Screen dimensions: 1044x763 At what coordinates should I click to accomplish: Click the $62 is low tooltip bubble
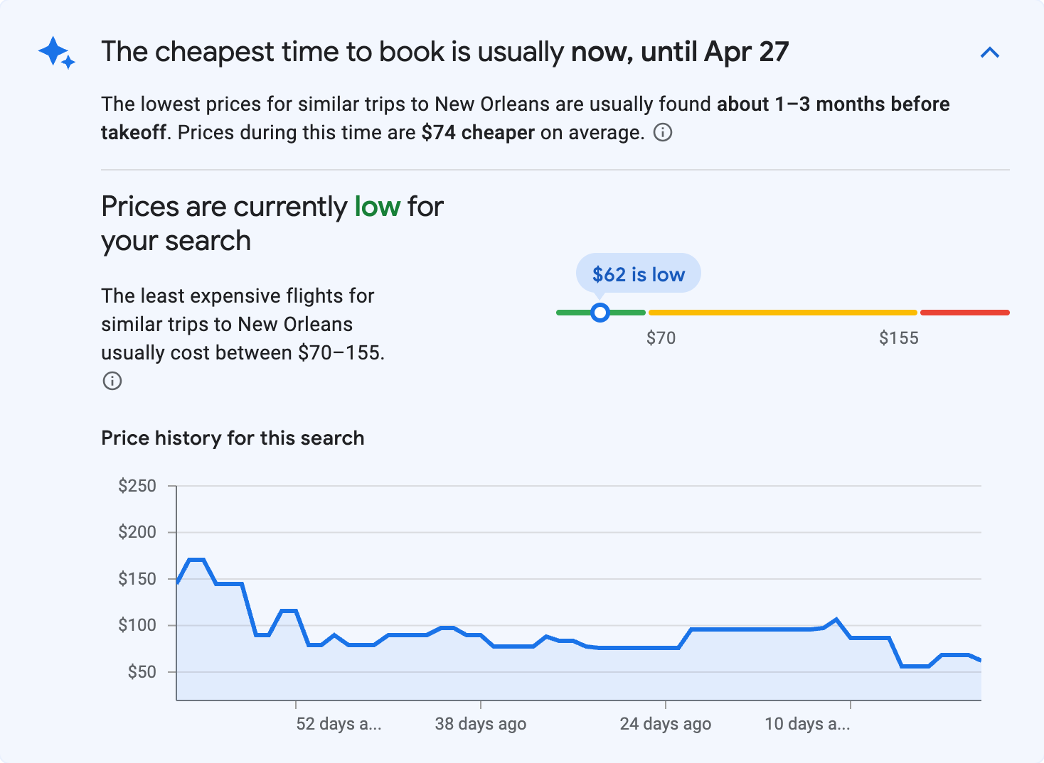pyautogui.click(x=637, y=274)
